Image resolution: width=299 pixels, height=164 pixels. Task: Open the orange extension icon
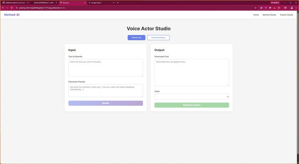coord(275,8)
